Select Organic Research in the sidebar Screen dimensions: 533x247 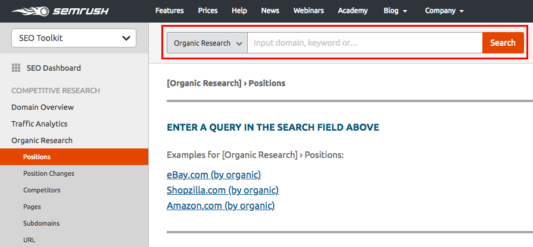tap(42, 141)
